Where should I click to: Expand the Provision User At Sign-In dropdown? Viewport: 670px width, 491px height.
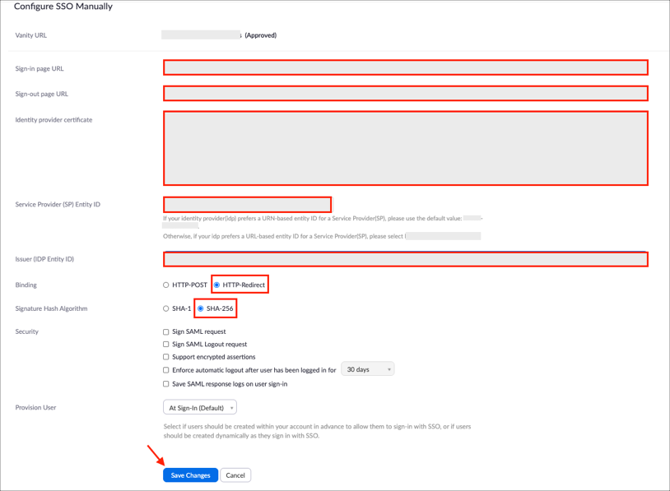[200, 408]
